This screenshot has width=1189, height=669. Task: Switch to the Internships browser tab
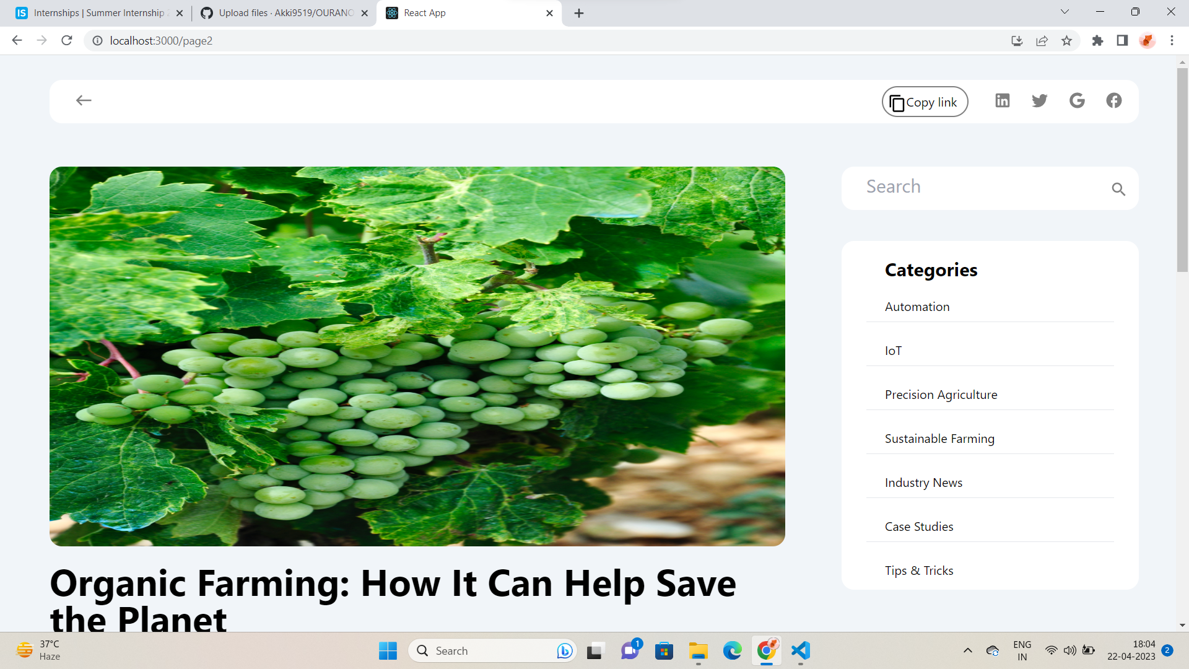pyautogui.click(x=99, y=13)
